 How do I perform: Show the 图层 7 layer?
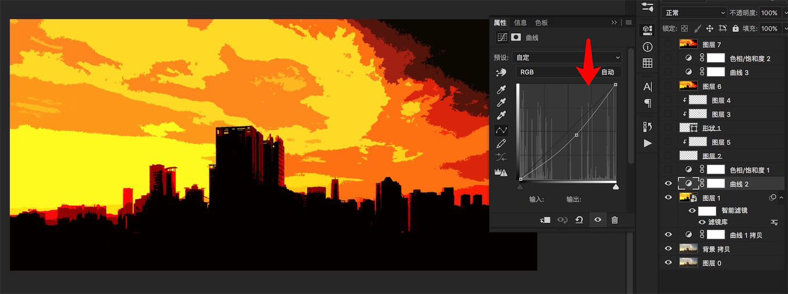point(668,44)
